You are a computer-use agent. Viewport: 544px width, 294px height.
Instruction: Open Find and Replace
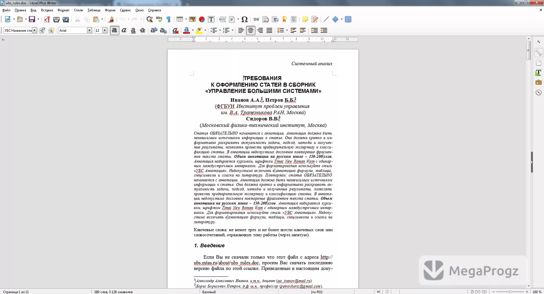pyautogui.click(x=150, y=19)
